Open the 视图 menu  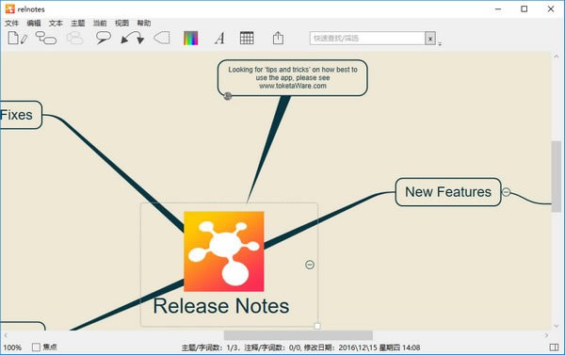click(x=121, y=23)
